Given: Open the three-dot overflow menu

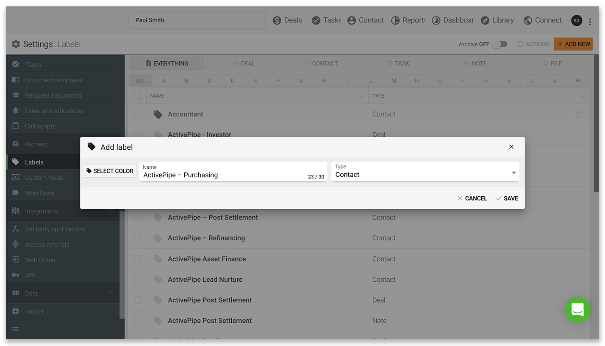Looking at the screenshot, I should point(590,21).
